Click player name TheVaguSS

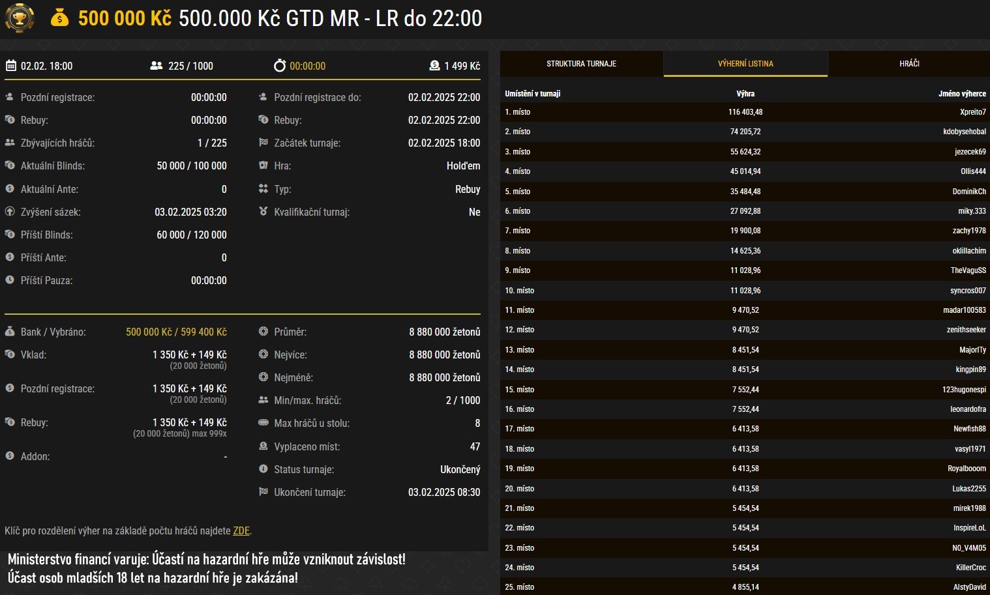coord(968,270)
